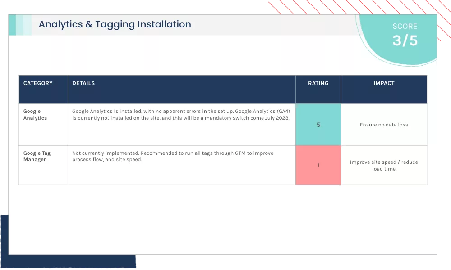
Task: Click 'Improve site speed / reduce load time' cell
Action: coord(384,166)
